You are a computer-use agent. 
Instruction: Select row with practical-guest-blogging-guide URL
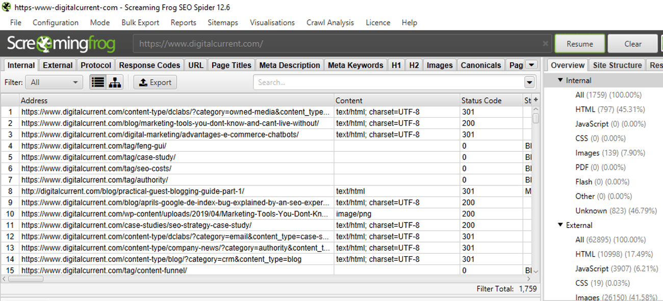(266, 191)
